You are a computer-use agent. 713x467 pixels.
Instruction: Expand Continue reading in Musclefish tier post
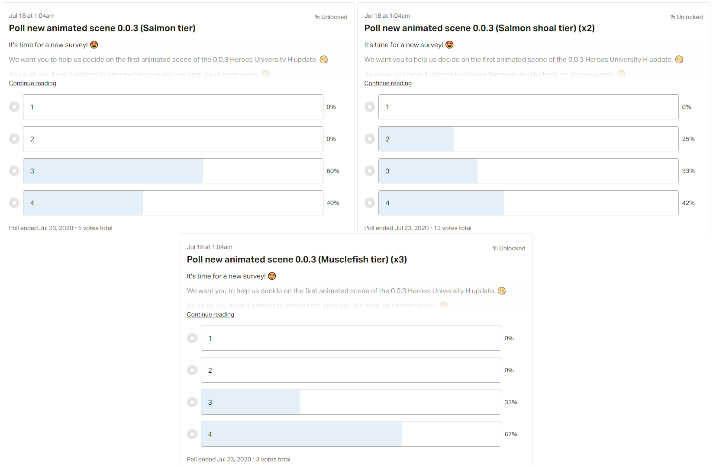pos(210,314)
